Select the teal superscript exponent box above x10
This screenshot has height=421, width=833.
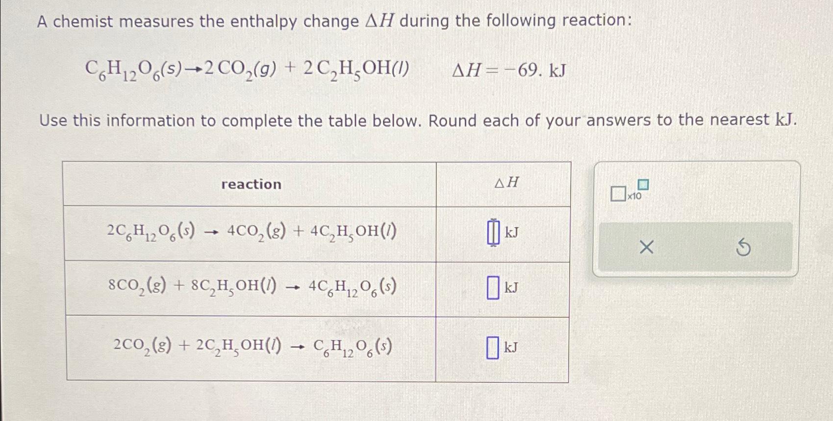[643, 185]
